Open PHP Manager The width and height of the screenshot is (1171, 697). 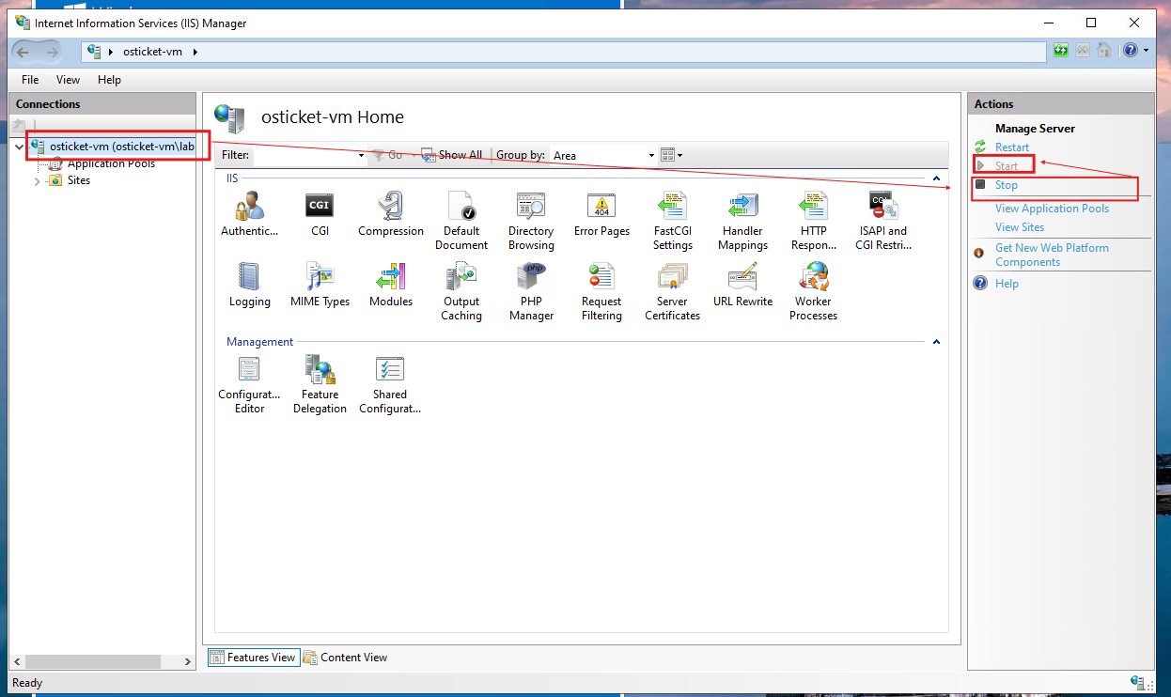pos(531,292)
